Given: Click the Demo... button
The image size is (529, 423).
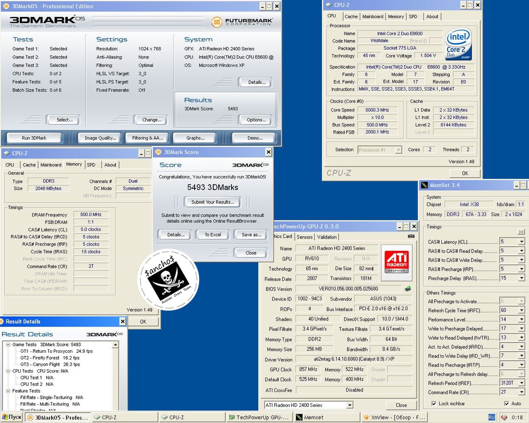Looking at the screenshot, I should 255,138.
